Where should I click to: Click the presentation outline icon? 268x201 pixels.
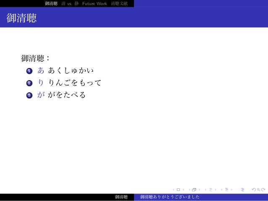[x=242, y=190]
